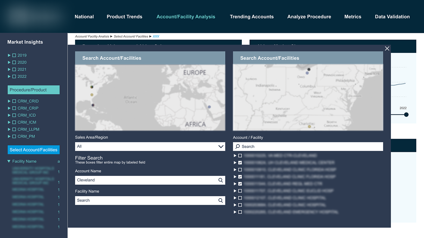Open the National tab
This screenshot has height=238, width=424.
point(84,17)
